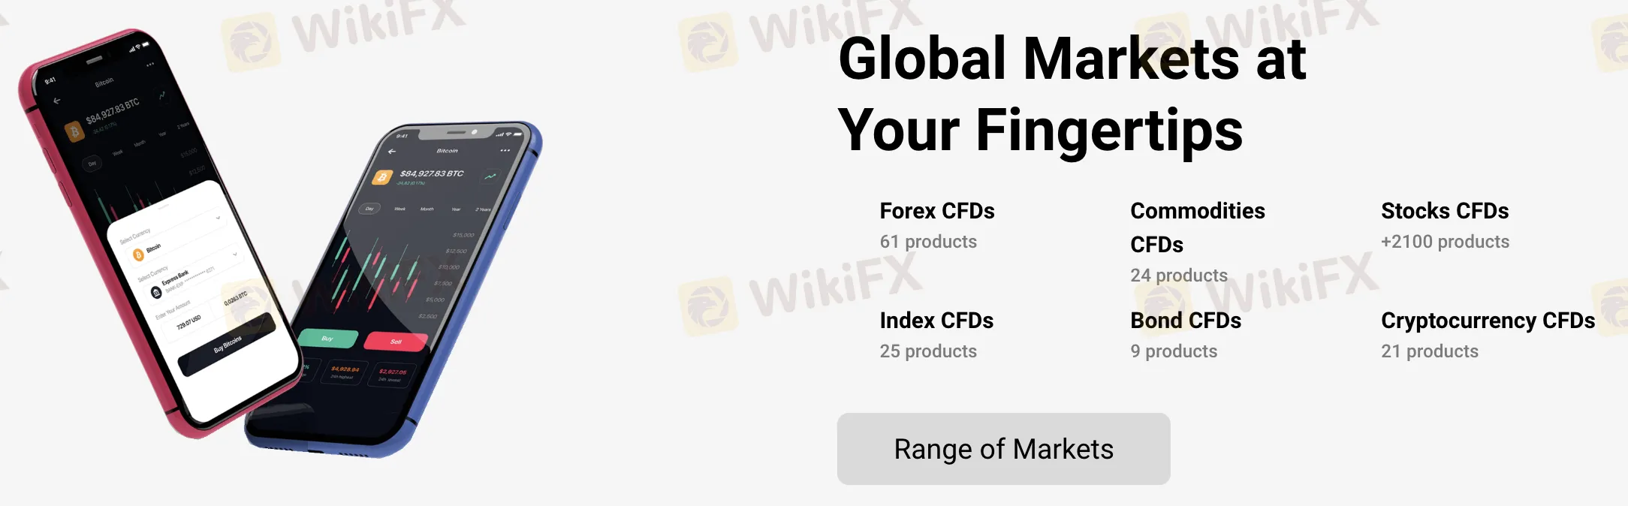This screenshot has height=506, width=1628.
Task: Click the 729.07 USD amount field
Action: 188,323
